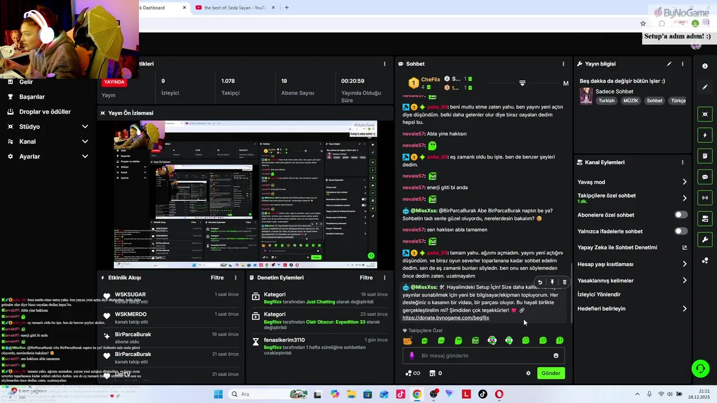The height and width of the screenshot is (403, 717).
Task: Click the Sadece Sohbet category name
Action: (614, 91)
